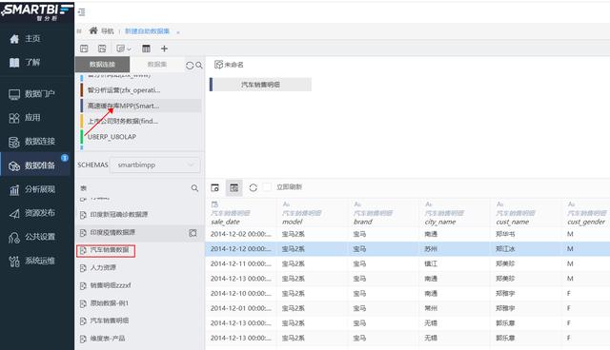Switch to the 数据连接 tab
This screenshot has width=610, height=350.
point(102,65)
